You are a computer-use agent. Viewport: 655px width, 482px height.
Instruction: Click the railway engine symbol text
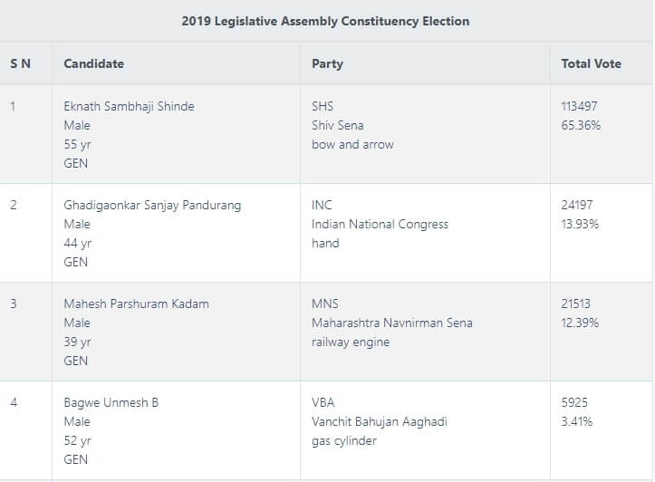coord(351,342)
